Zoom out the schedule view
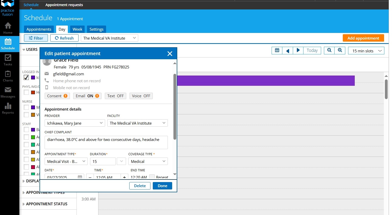This screenshot has width=392, height=215. tap(329, 50)
